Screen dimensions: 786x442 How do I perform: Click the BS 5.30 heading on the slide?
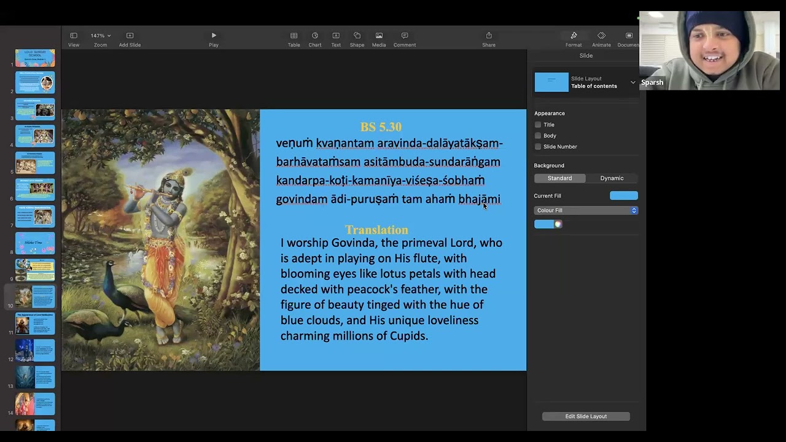click(x=381, y=127)
